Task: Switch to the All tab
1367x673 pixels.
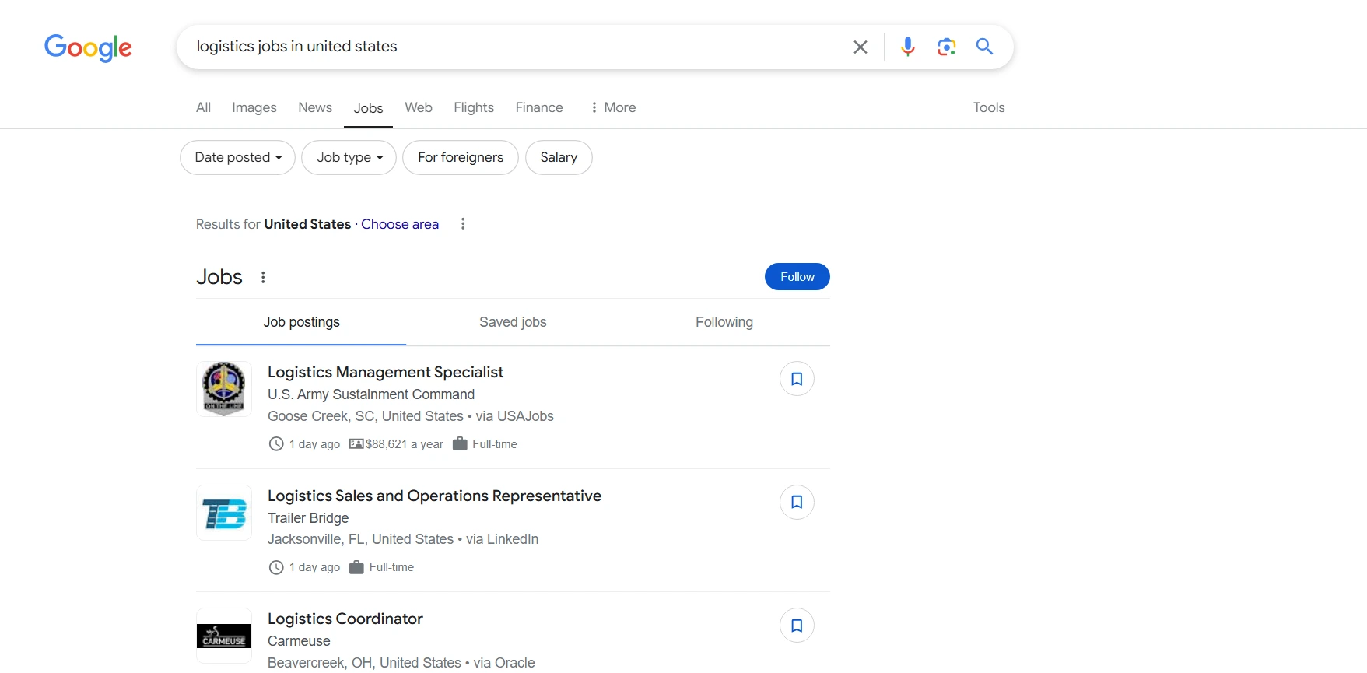Action: [x=203, y=107]
